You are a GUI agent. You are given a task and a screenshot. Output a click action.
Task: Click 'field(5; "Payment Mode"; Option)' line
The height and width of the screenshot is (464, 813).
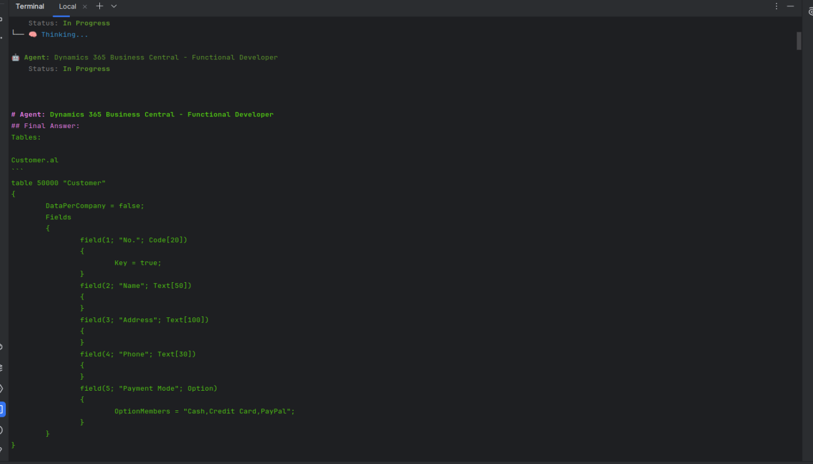click(149, 388)
